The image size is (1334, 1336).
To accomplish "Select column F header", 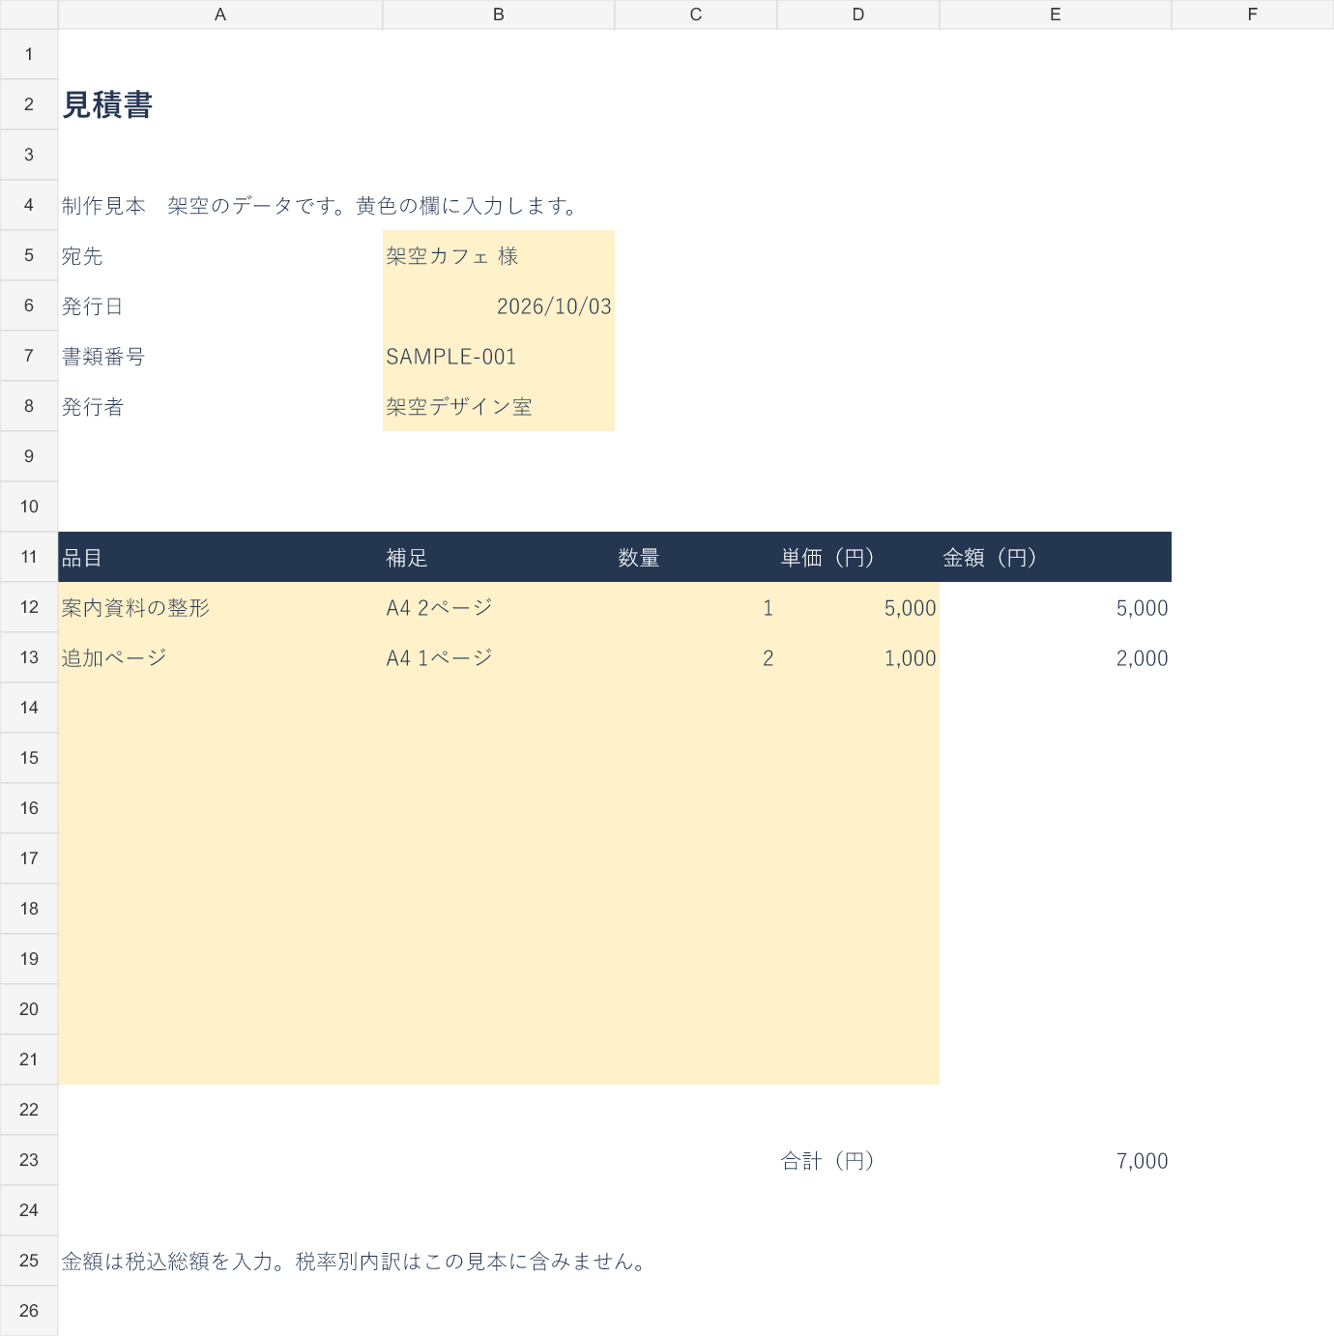I will click(x=1253, y=15).
